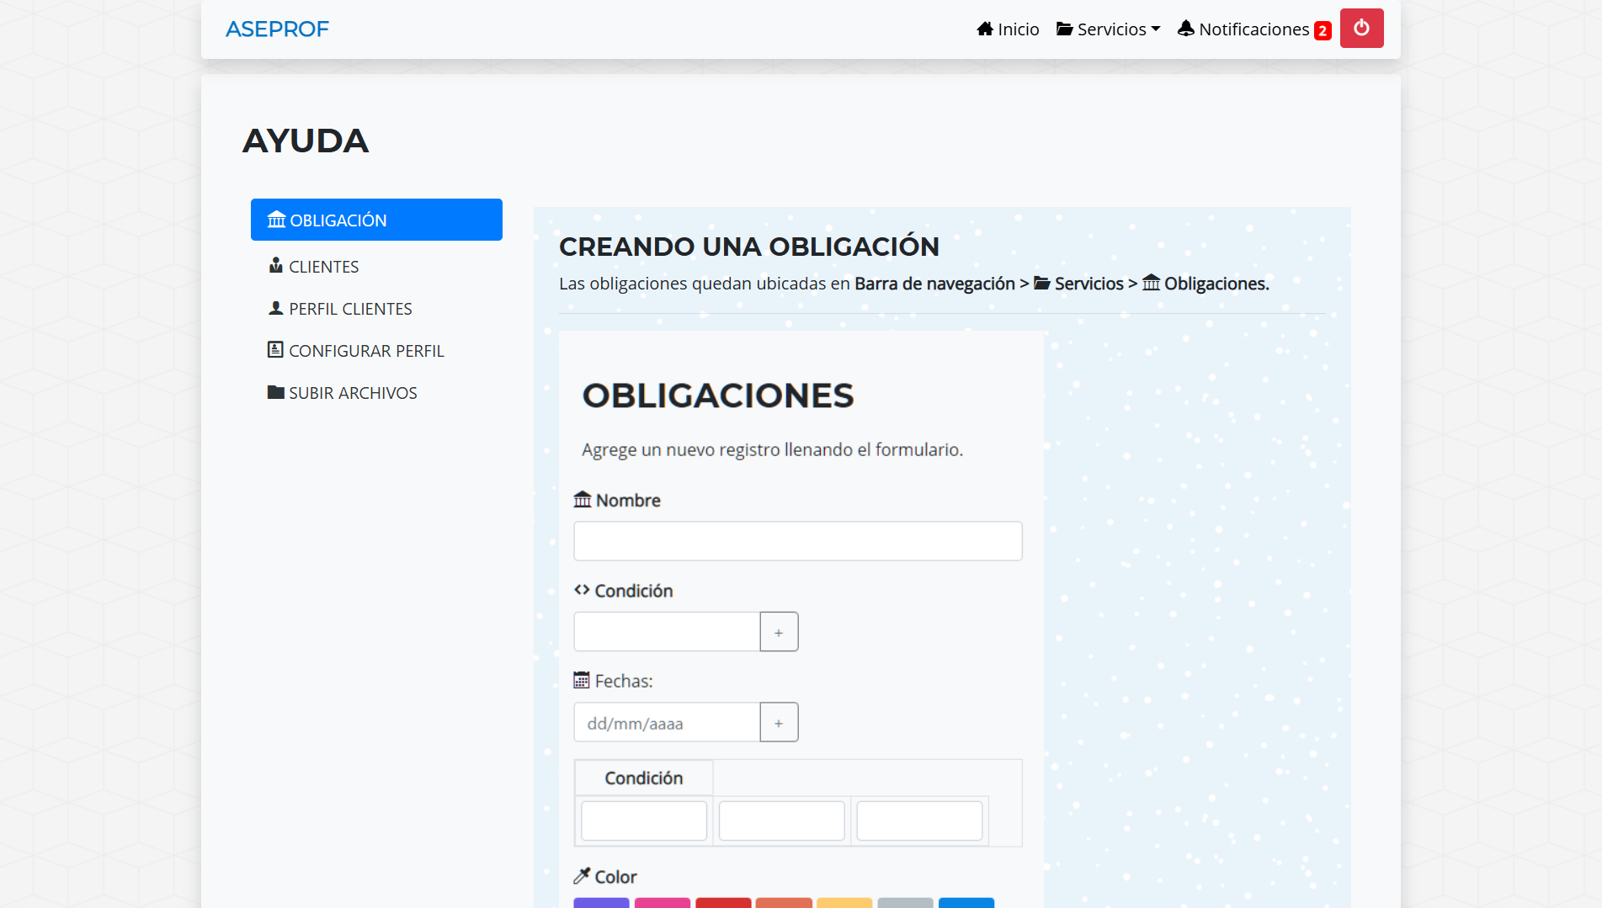1602x908 pixels.
Task: Select the blue color swatch
Action: (x=966, y=903)
